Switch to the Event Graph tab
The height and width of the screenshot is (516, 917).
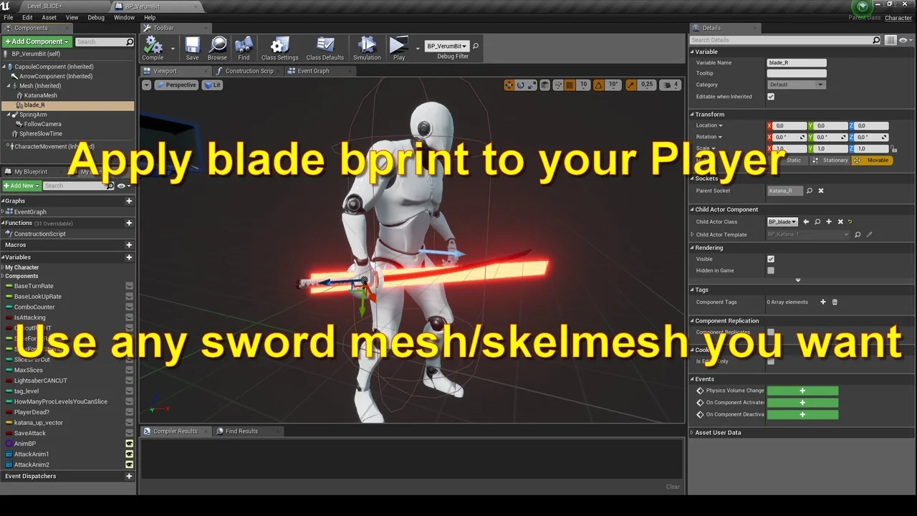pyautogui.click(x=313, y=71)
